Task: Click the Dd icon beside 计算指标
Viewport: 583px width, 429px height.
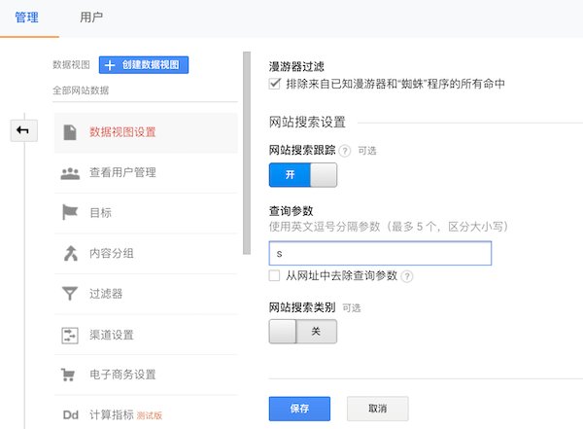Action: pos(71,415)
